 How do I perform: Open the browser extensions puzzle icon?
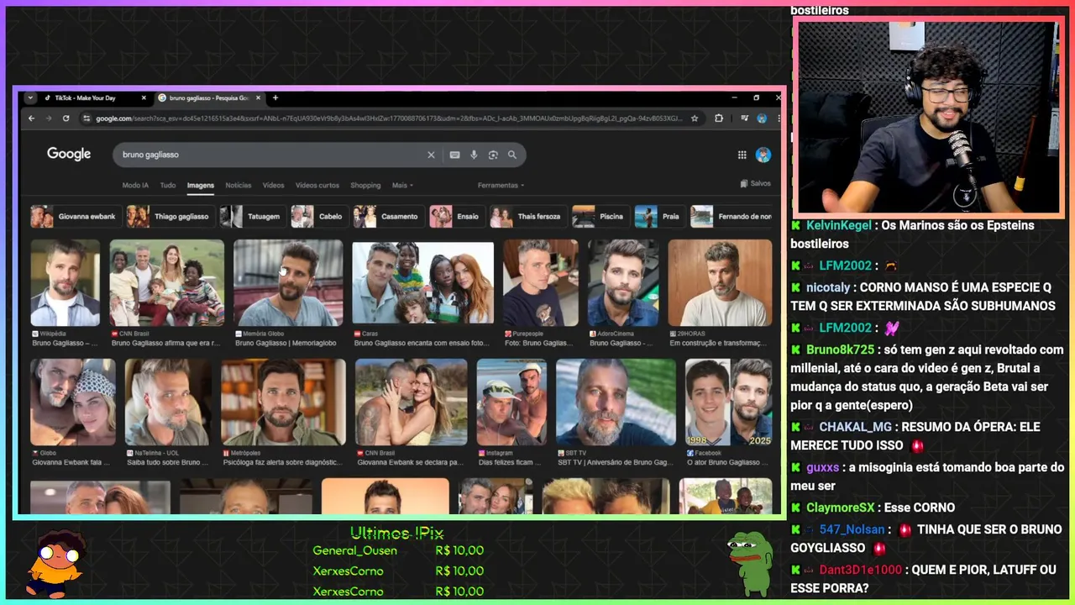point(719,118)
